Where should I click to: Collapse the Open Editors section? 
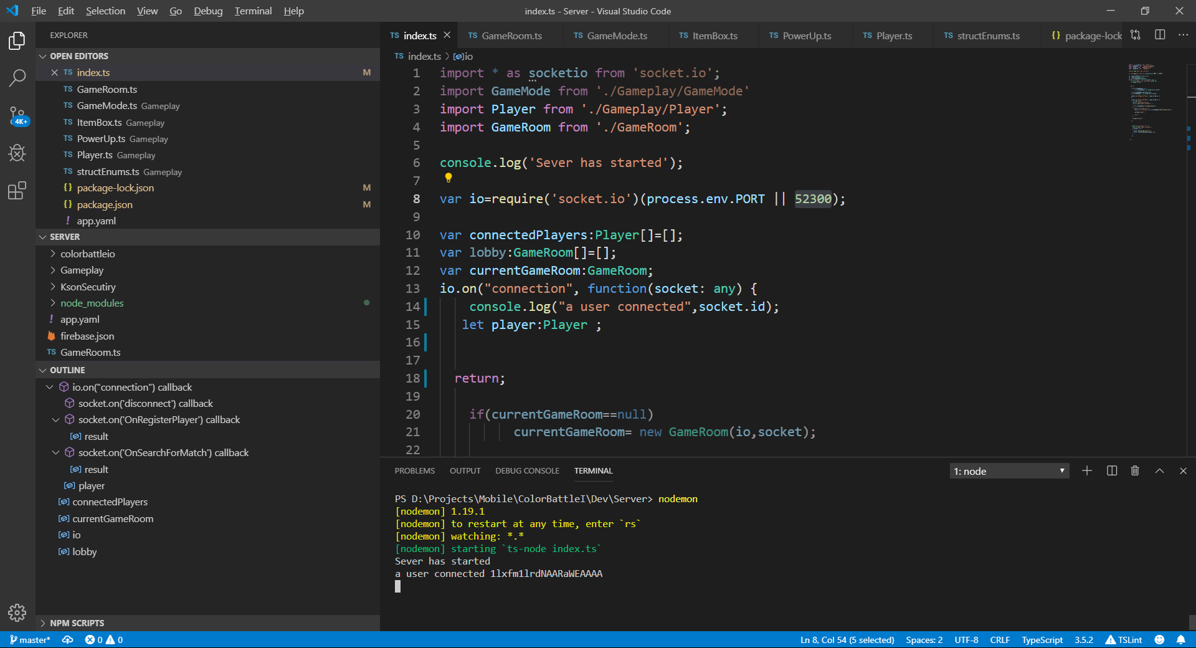[79, 56]
